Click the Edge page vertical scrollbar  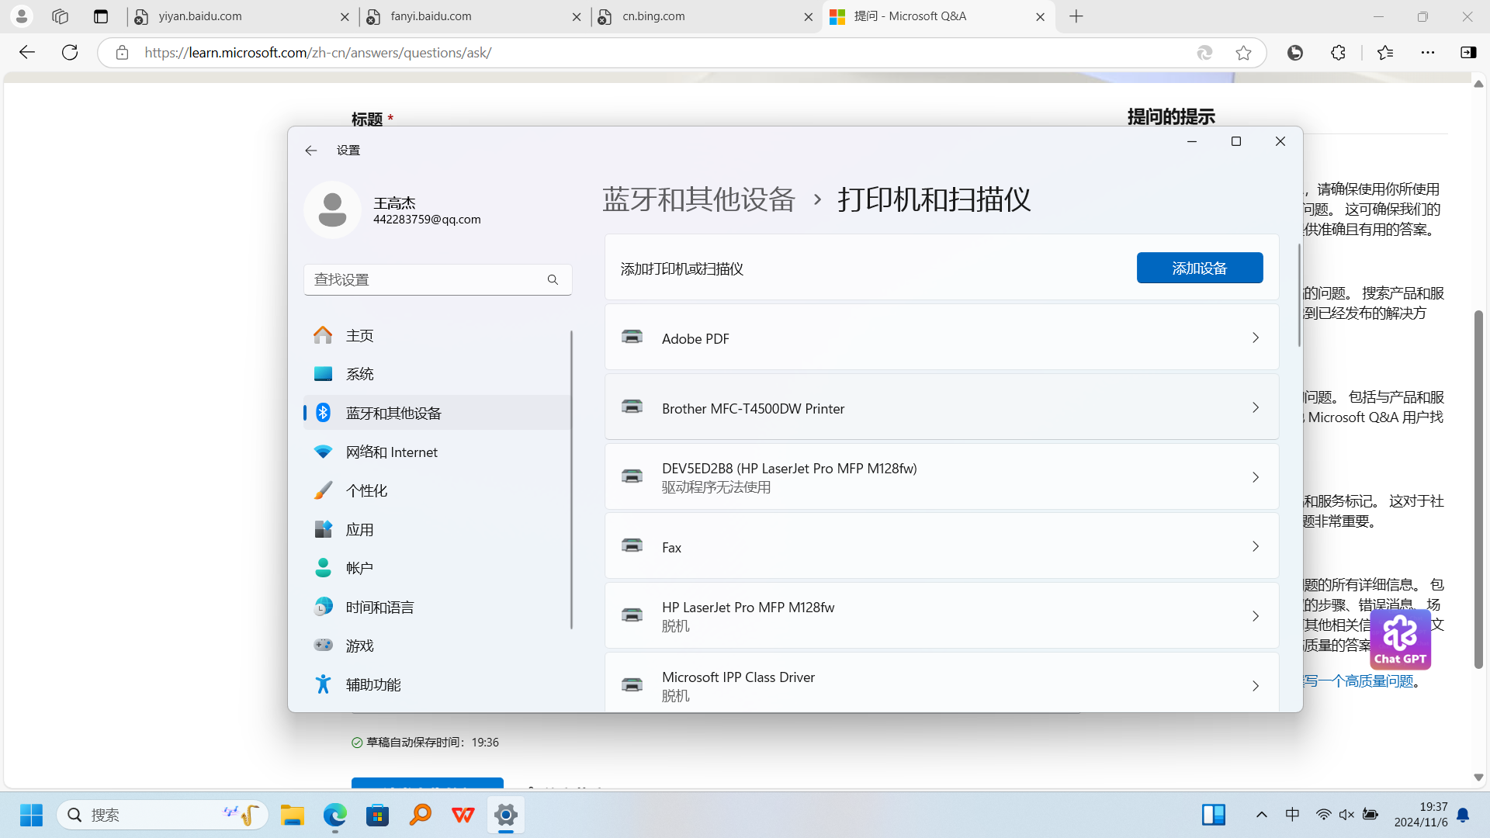(1478, 489)
